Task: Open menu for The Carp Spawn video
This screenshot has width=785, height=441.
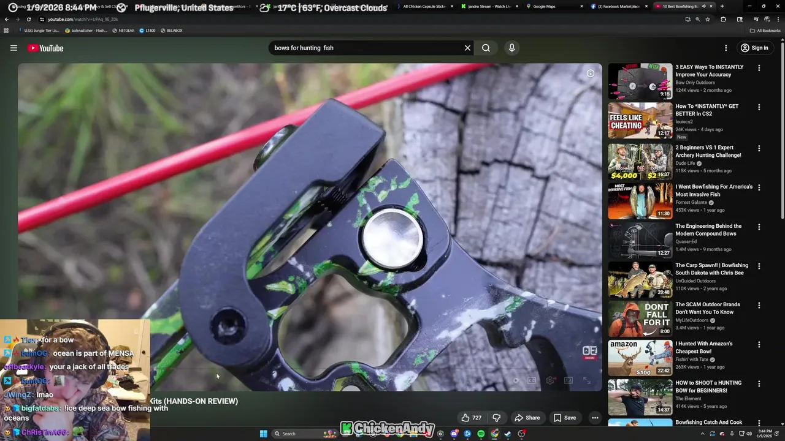Action: pyautogui.click(x=759, y=266)
